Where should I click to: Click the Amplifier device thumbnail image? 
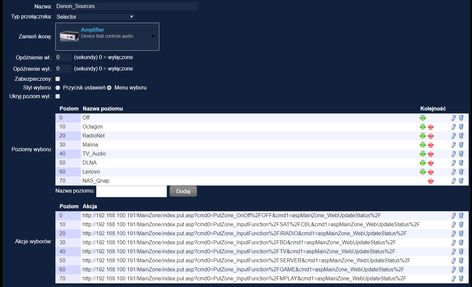click(69, 36)
